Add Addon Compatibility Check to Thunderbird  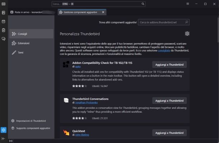(169, 65)
